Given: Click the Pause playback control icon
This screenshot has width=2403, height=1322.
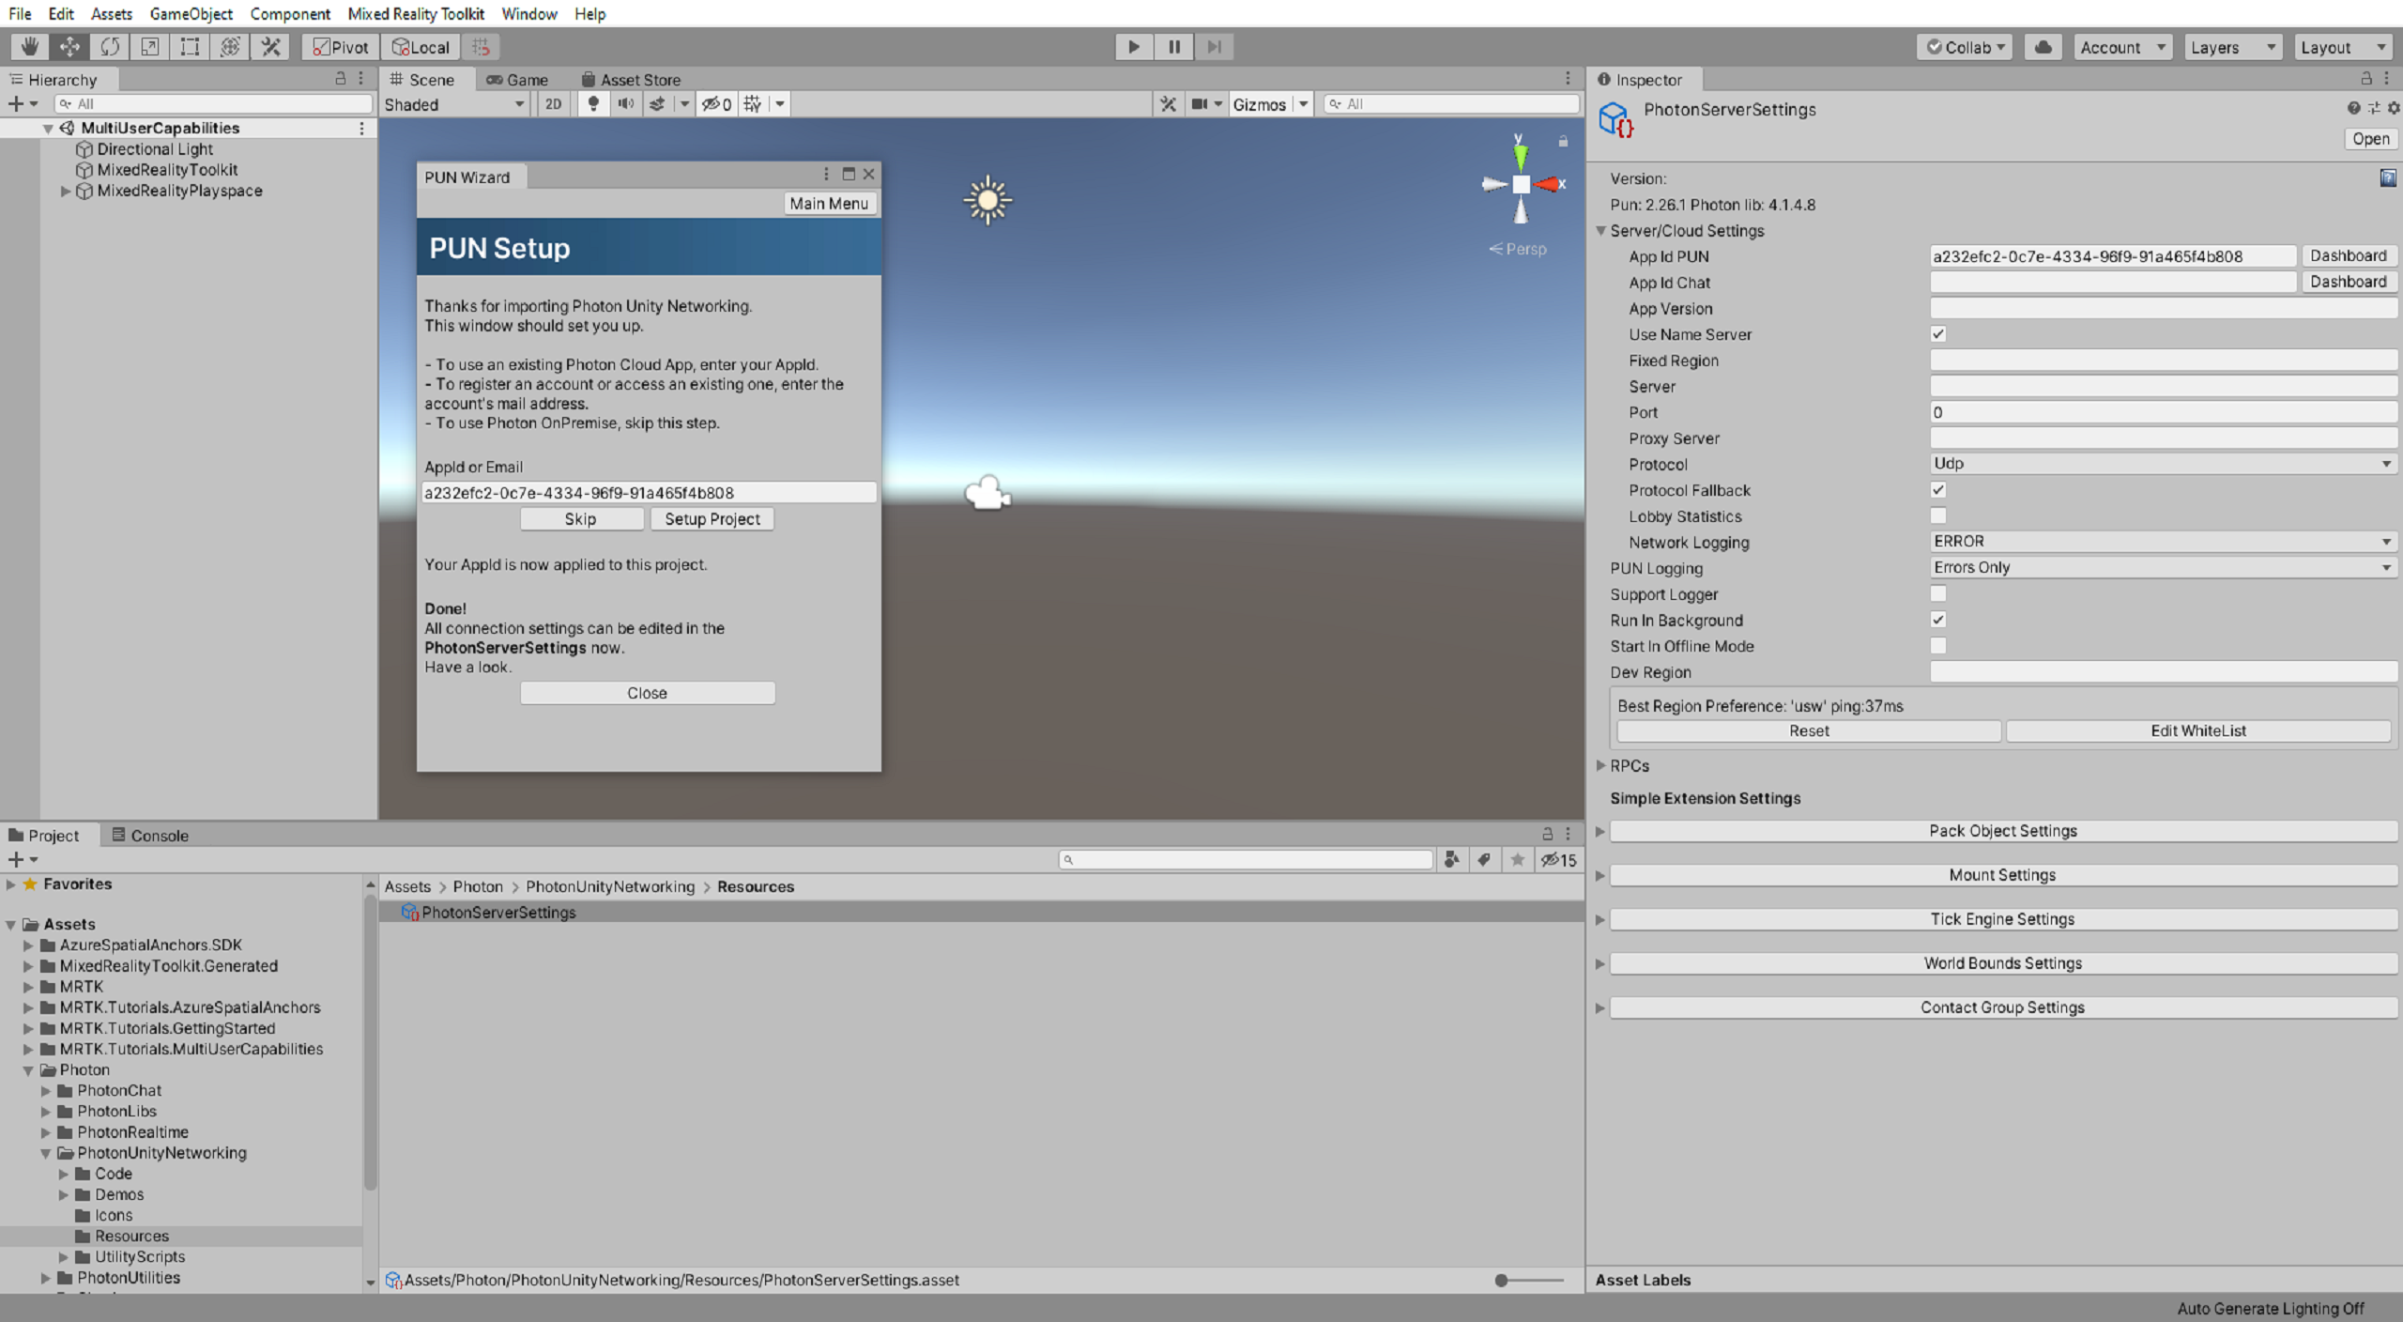Looking at the screenshot, I should pos(1174,46).
